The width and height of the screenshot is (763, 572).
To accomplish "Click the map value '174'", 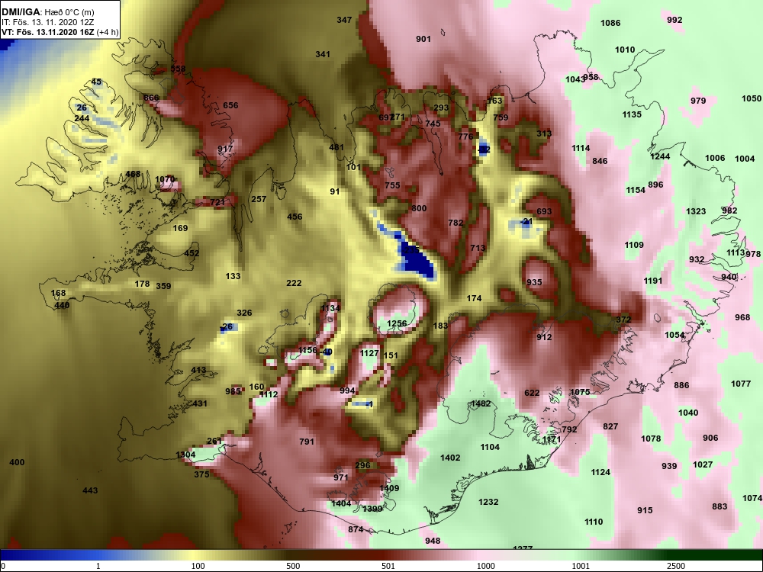I will (x=474, y=298).
